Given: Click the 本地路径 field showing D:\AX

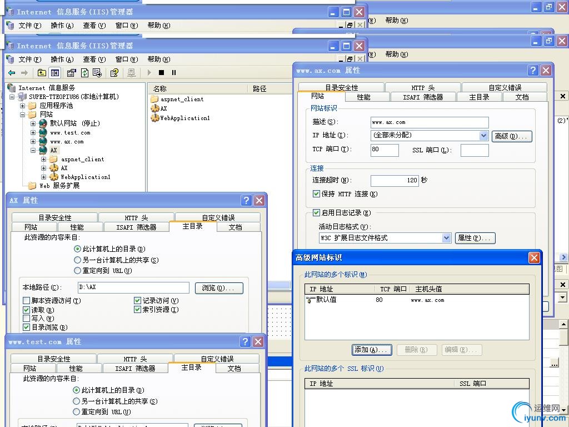Looking at the screenshot, I should pyautogui.click(x=133, y=287).
